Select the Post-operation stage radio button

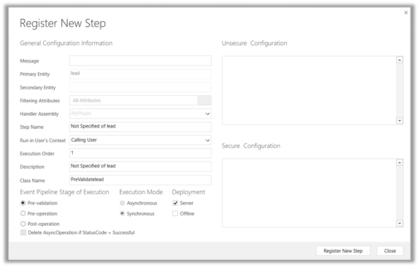pyautogui.click(x=23, y=224)
